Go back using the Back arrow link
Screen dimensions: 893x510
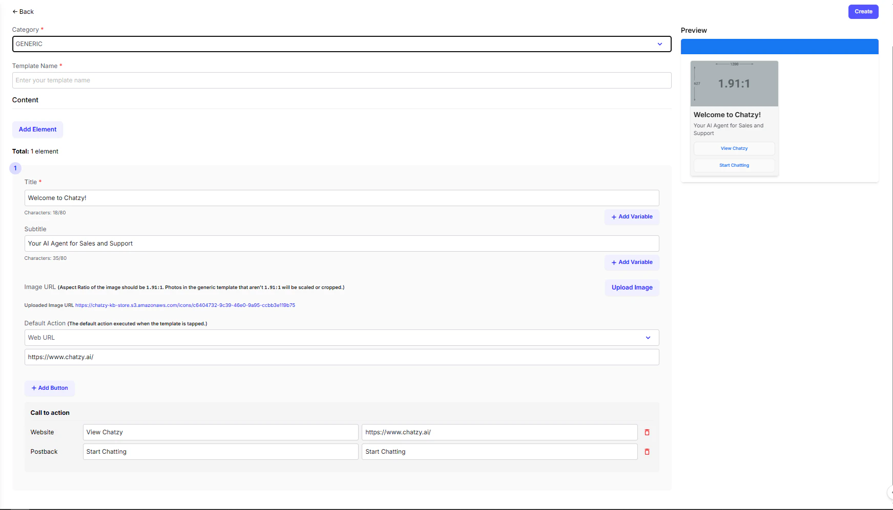point(23,12)
